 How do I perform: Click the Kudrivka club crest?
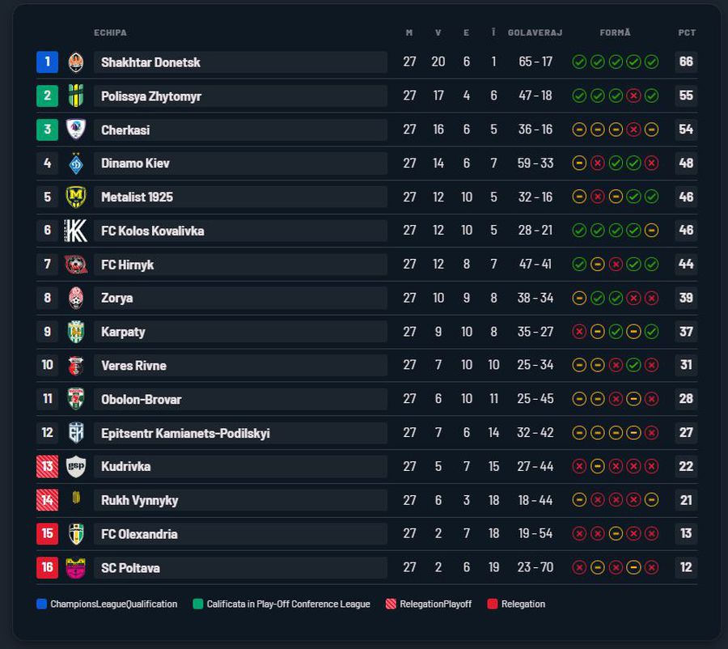[76, 466]
